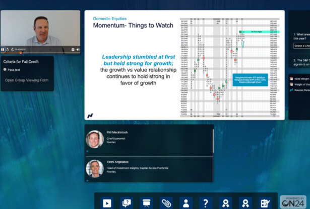Click the Nasdaq logo on the slide

click(90, 116)
